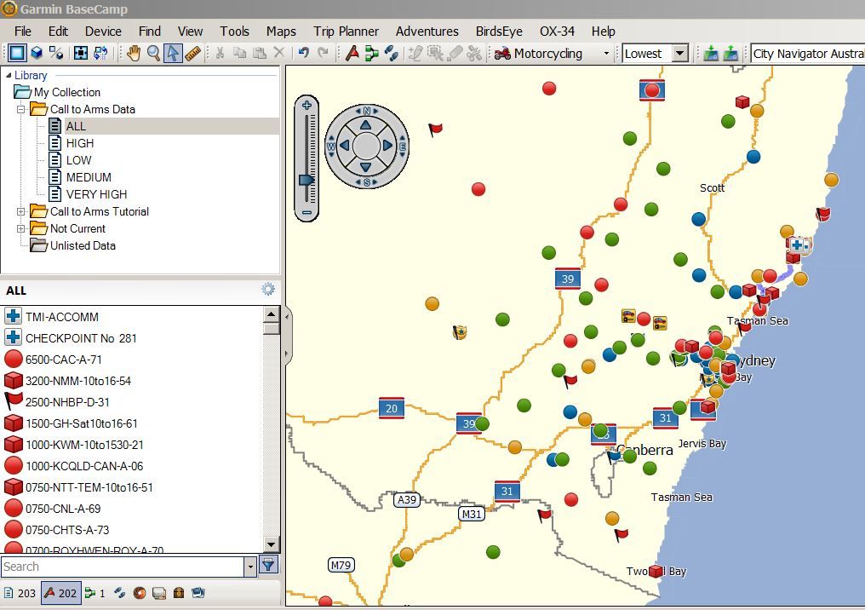Open the Edit menu
The height and width of the screenshot is (610, 865).
tap(58, 32)
